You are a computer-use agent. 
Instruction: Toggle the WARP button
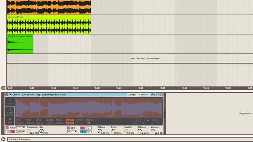point(139,120)
